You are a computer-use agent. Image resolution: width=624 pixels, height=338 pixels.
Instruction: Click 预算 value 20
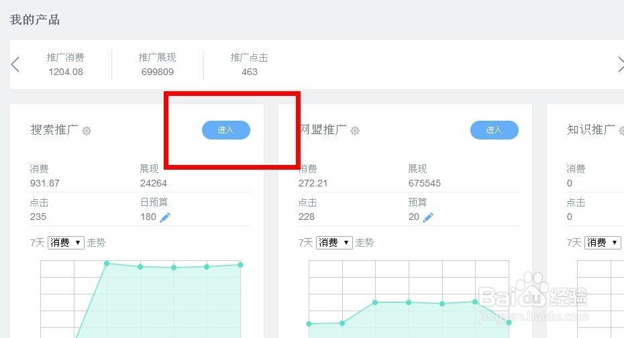(414, 217)
